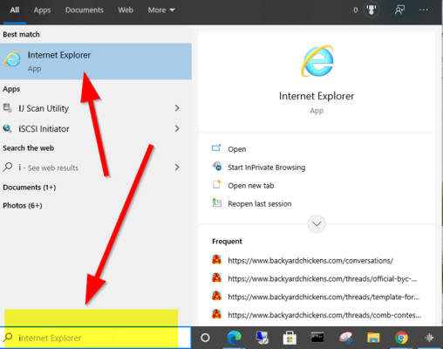Image resolution: width=443 pixels, height=349 pixels.
Task: Click the iSCSI Initiator result text
Action: tap(44, 128)
